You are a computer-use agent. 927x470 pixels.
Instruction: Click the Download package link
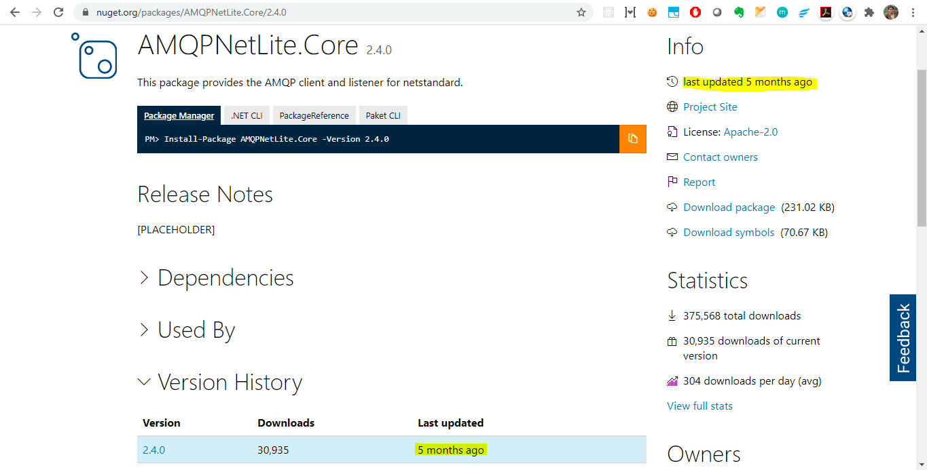pos(729,208)
